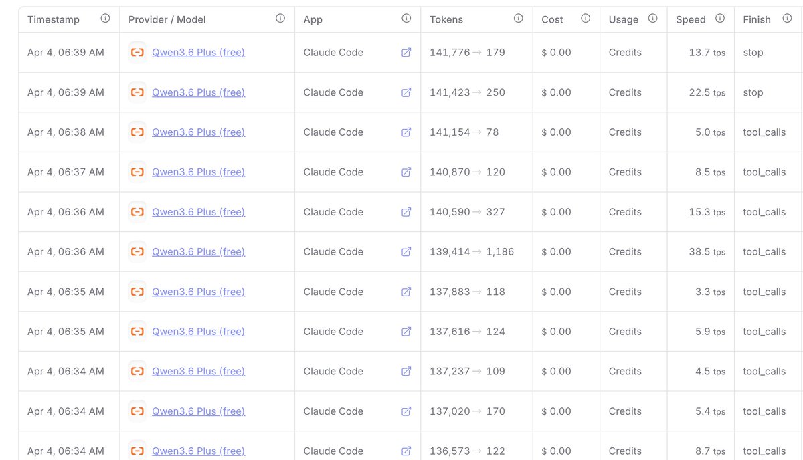
Task: Open Qwen3.6 Plus (free) link at 06:37 AM
Action: pyautogui.click(x=198, y=172)
